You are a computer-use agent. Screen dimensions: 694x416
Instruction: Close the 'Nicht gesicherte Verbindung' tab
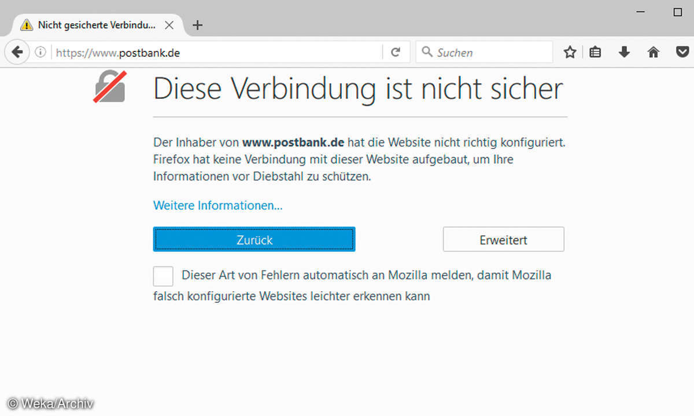[x=169, y=25]
